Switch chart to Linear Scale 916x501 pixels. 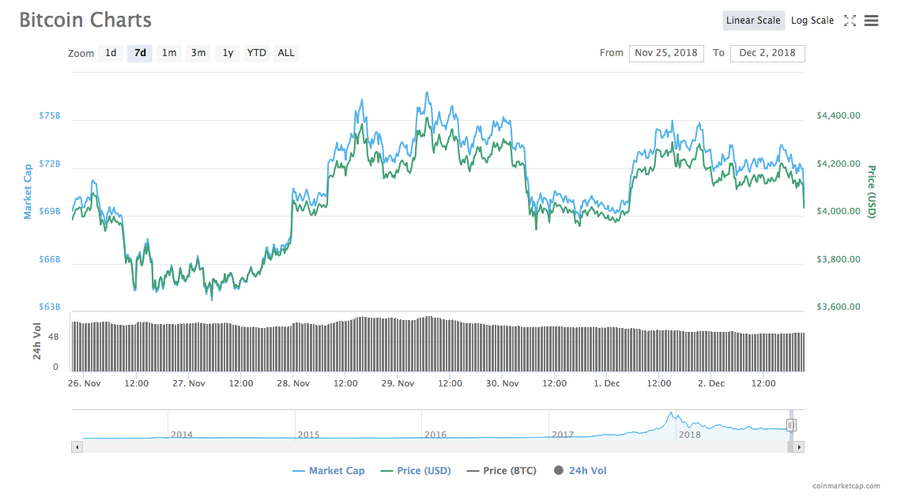(753, 21)
